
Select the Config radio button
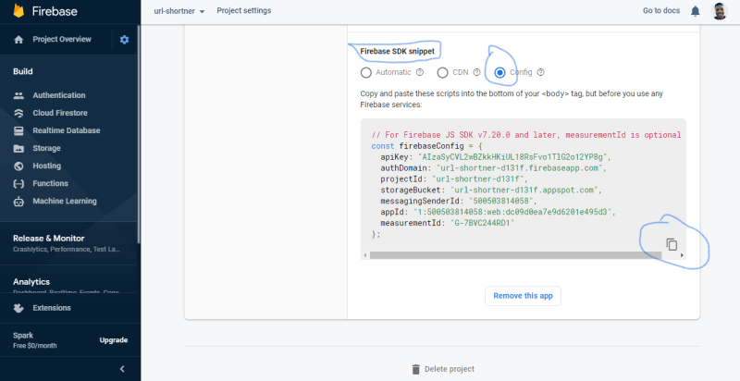tap(499, 73)
